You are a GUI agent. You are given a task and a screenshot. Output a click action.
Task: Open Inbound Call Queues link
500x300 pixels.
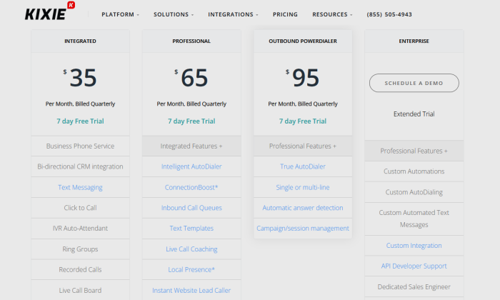click(191, 208)
